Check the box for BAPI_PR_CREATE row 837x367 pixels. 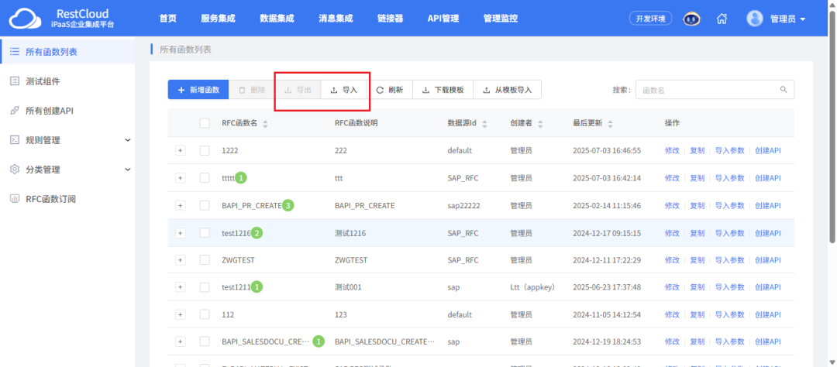click(205, 205)
